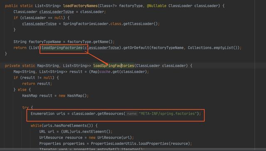Click the name: parameter hint in getResources
This screenshot has height=151, width=266.
(132, 114)
